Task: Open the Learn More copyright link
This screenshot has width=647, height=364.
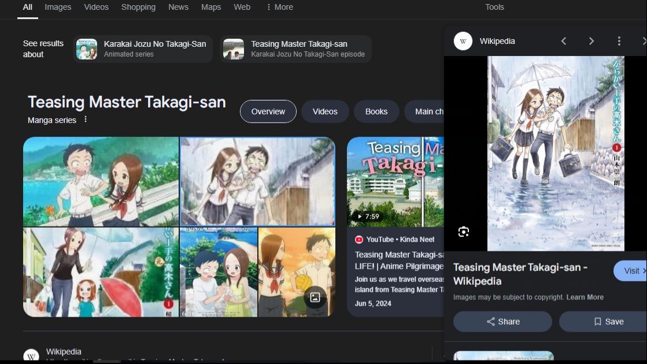Action: 585,297
